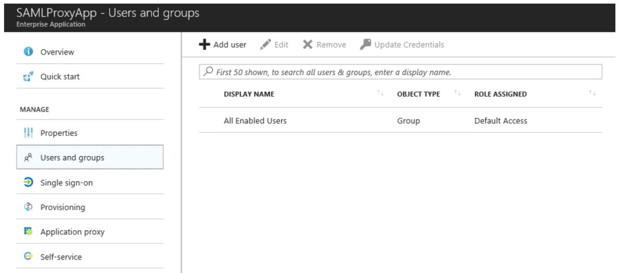This screenshot has width=619, height=273.
Task: Click the Users and groups people icon
Action: click(28, 158)
